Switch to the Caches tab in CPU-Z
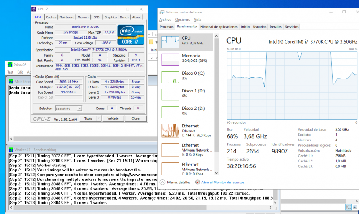 point(51,17)
